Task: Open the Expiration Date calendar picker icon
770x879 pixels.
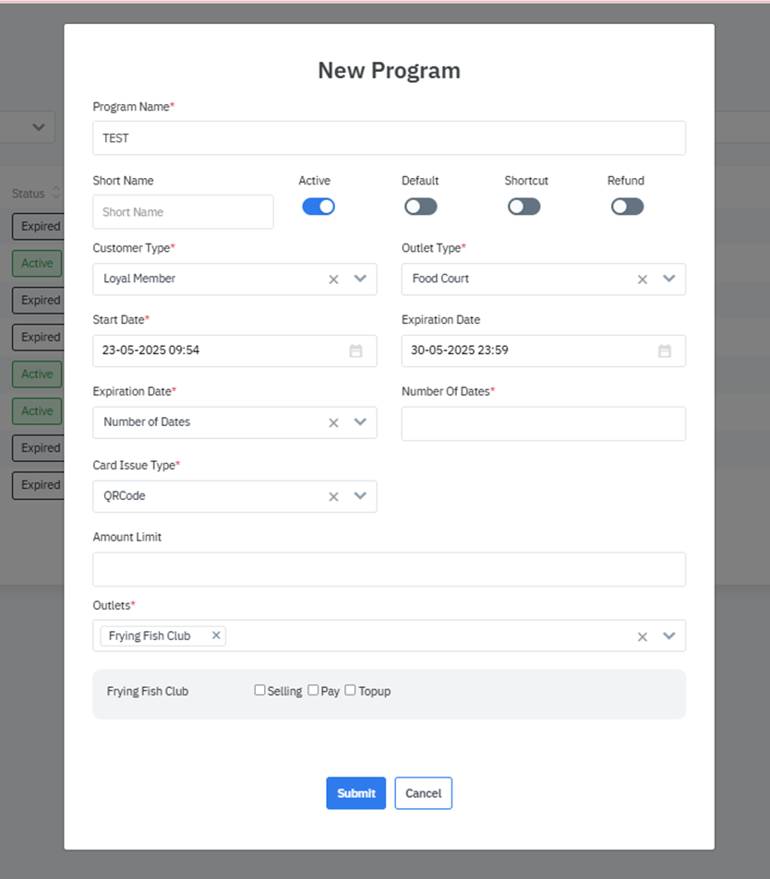Action: click(x=664, y=351)
